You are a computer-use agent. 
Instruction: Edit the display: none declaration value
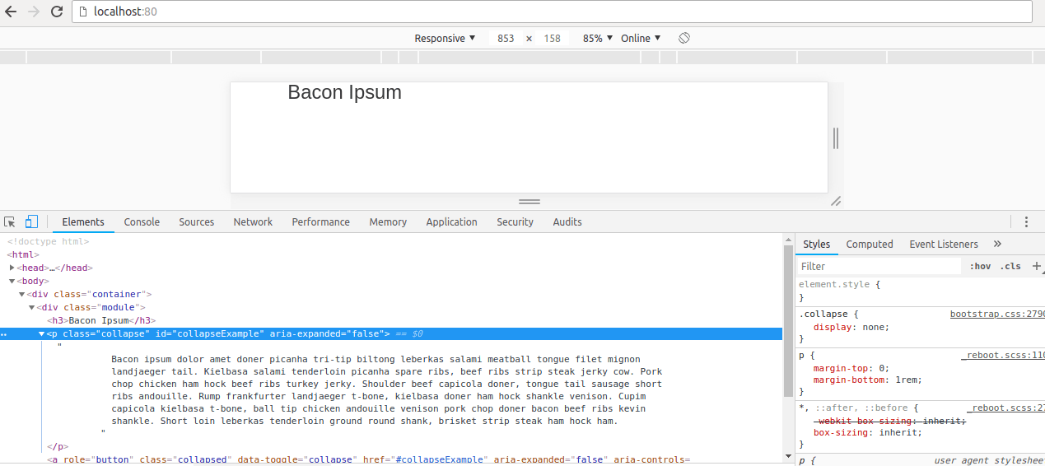[875, 328]
